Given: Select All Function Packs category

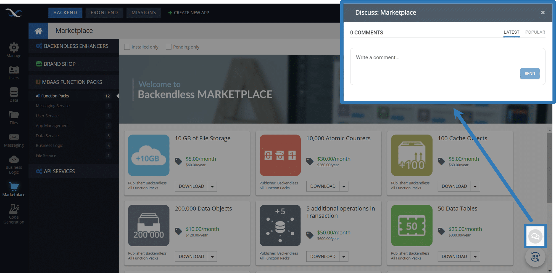Looking at the screenshot, I should (73, 96).
